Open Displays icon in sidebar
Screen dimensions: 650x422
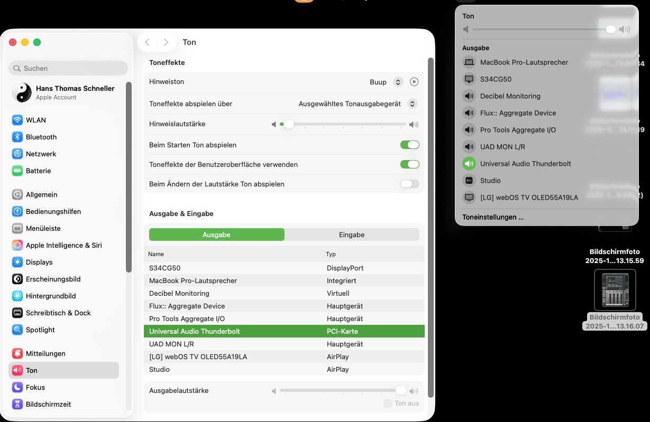point(17,262)
